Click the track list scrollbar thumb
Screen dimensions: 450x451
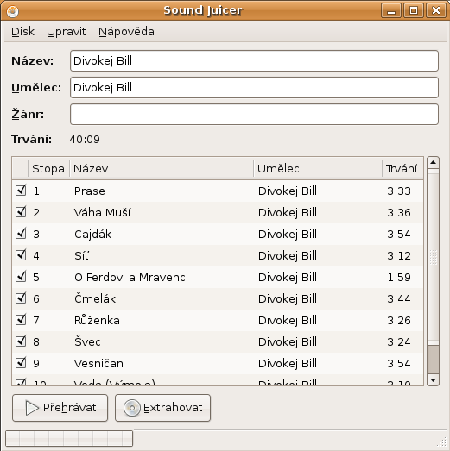point(433,360)
